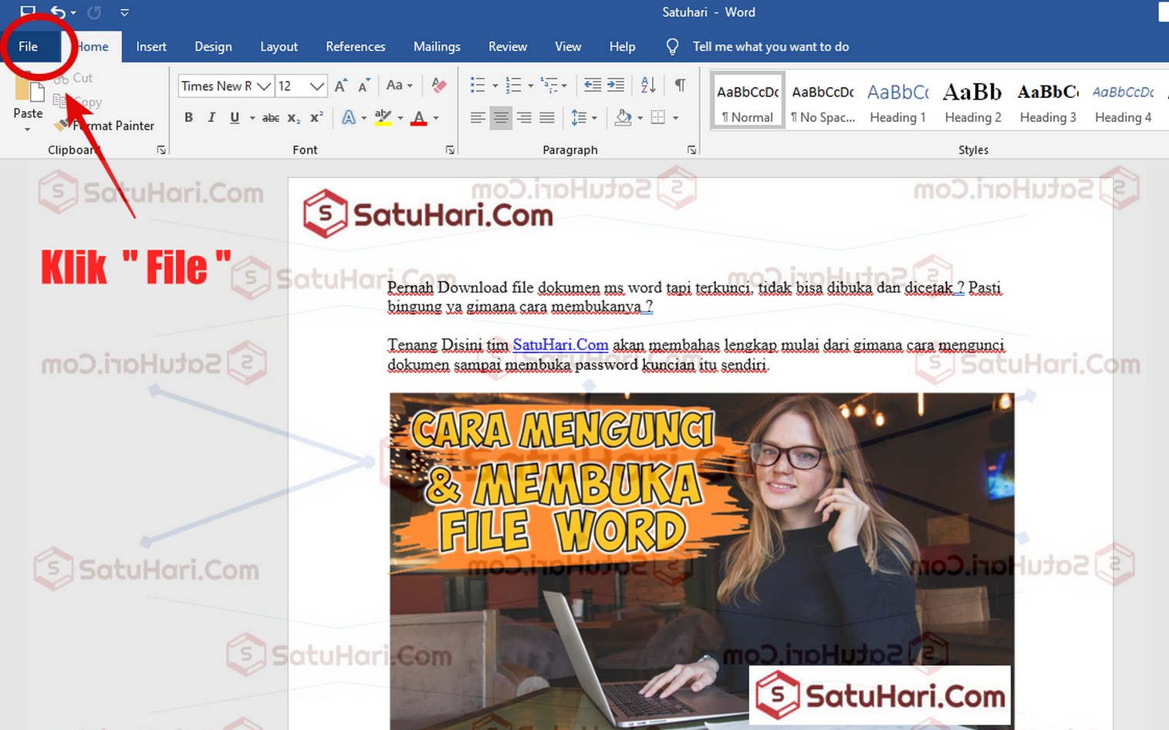Click the Paste clipboard icon

(29, 86)
